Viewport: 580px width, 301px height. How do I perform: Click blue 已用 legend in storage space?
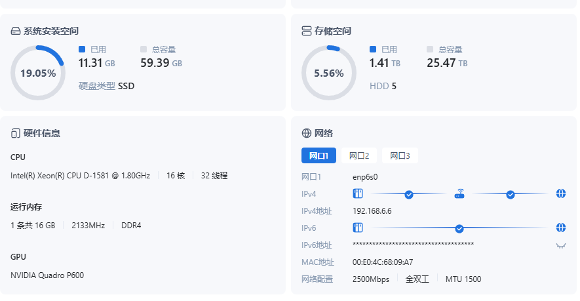coord(383,50)
